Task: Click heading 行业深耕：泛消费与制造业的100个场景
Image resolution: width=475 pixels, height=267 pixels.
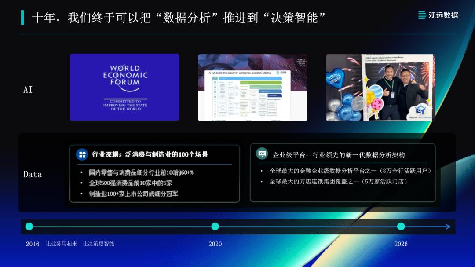Action: (x=150, y=154)
